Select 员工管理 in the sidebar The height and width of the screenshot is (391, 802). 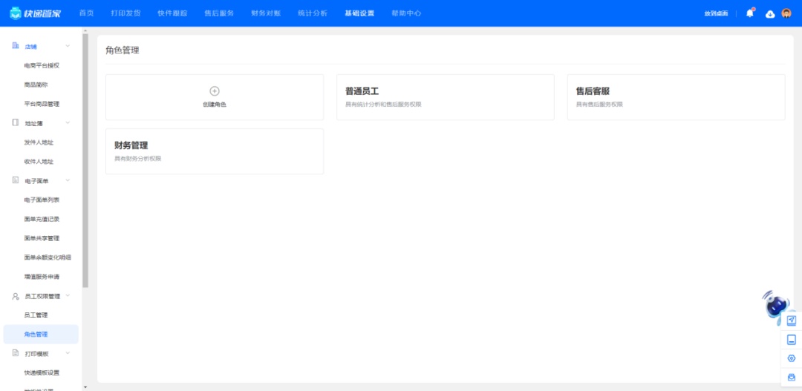[x=36, y=315]
